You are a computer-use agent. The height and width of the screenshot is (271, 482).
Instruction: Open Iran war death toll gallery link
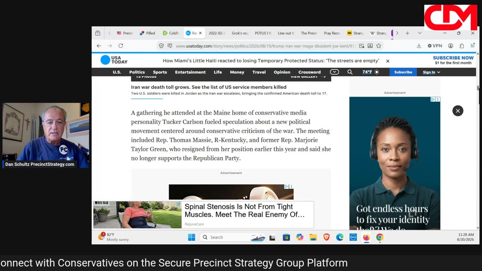pos(208,87)
